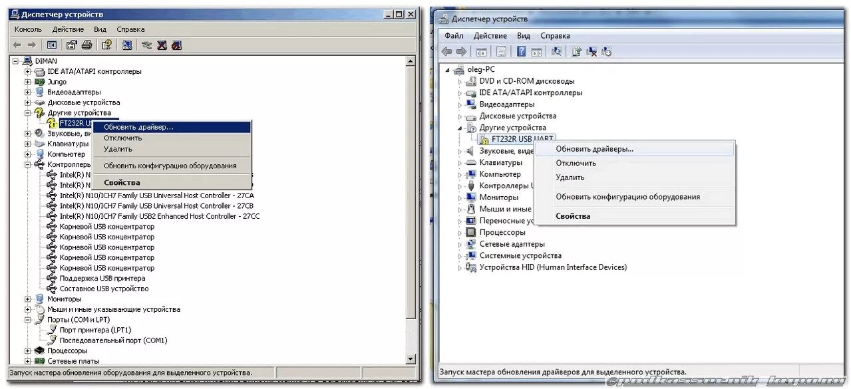Choose Обновить конфигурацию оборудования in oleg-PC context menu
The image size is (851, 389).
point(635,197)
